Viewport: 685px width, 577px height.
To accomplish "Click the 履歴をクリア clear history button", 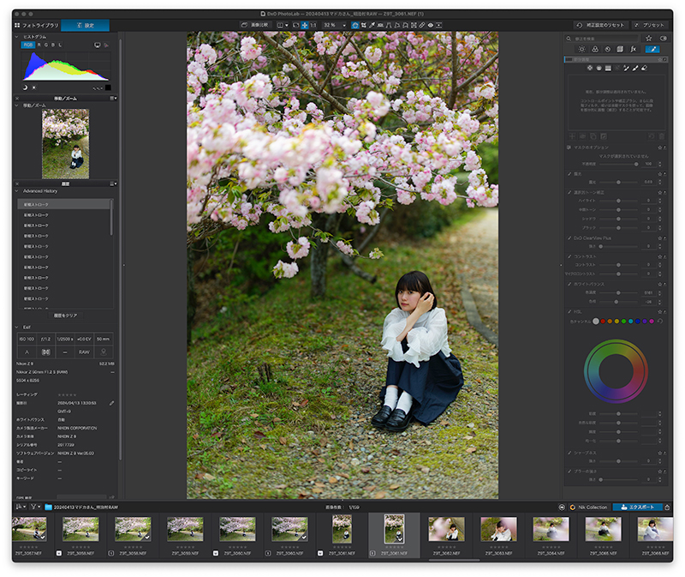I will pyautogui.click(x=66, y=316).
